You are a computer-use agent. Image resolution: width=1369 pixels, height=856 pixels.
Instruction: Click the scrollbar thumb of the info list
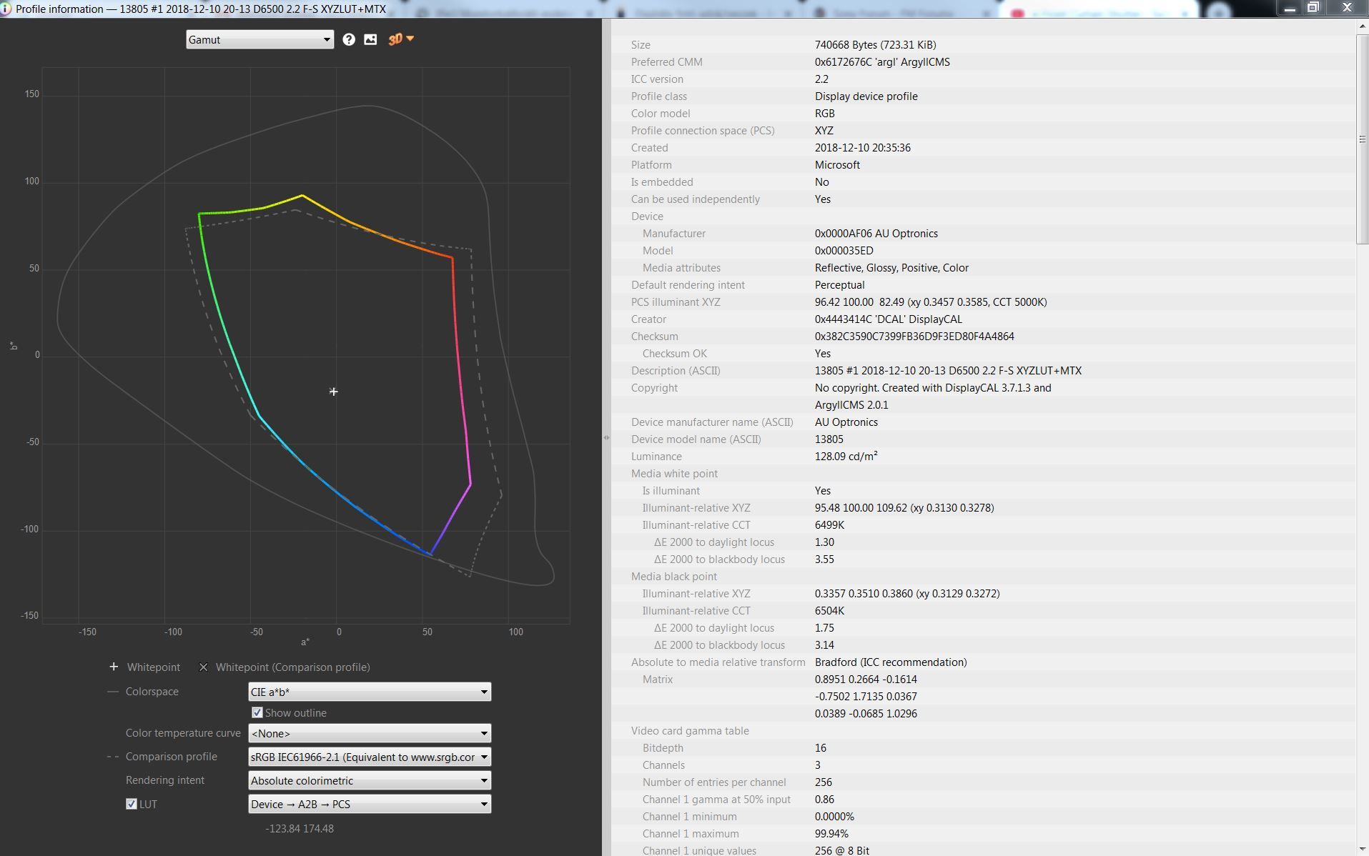[1363, 139]
